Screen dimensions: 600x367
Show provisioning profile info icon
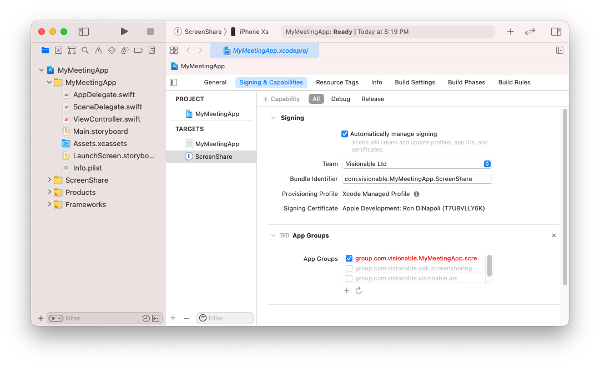(x=416, y=194)
